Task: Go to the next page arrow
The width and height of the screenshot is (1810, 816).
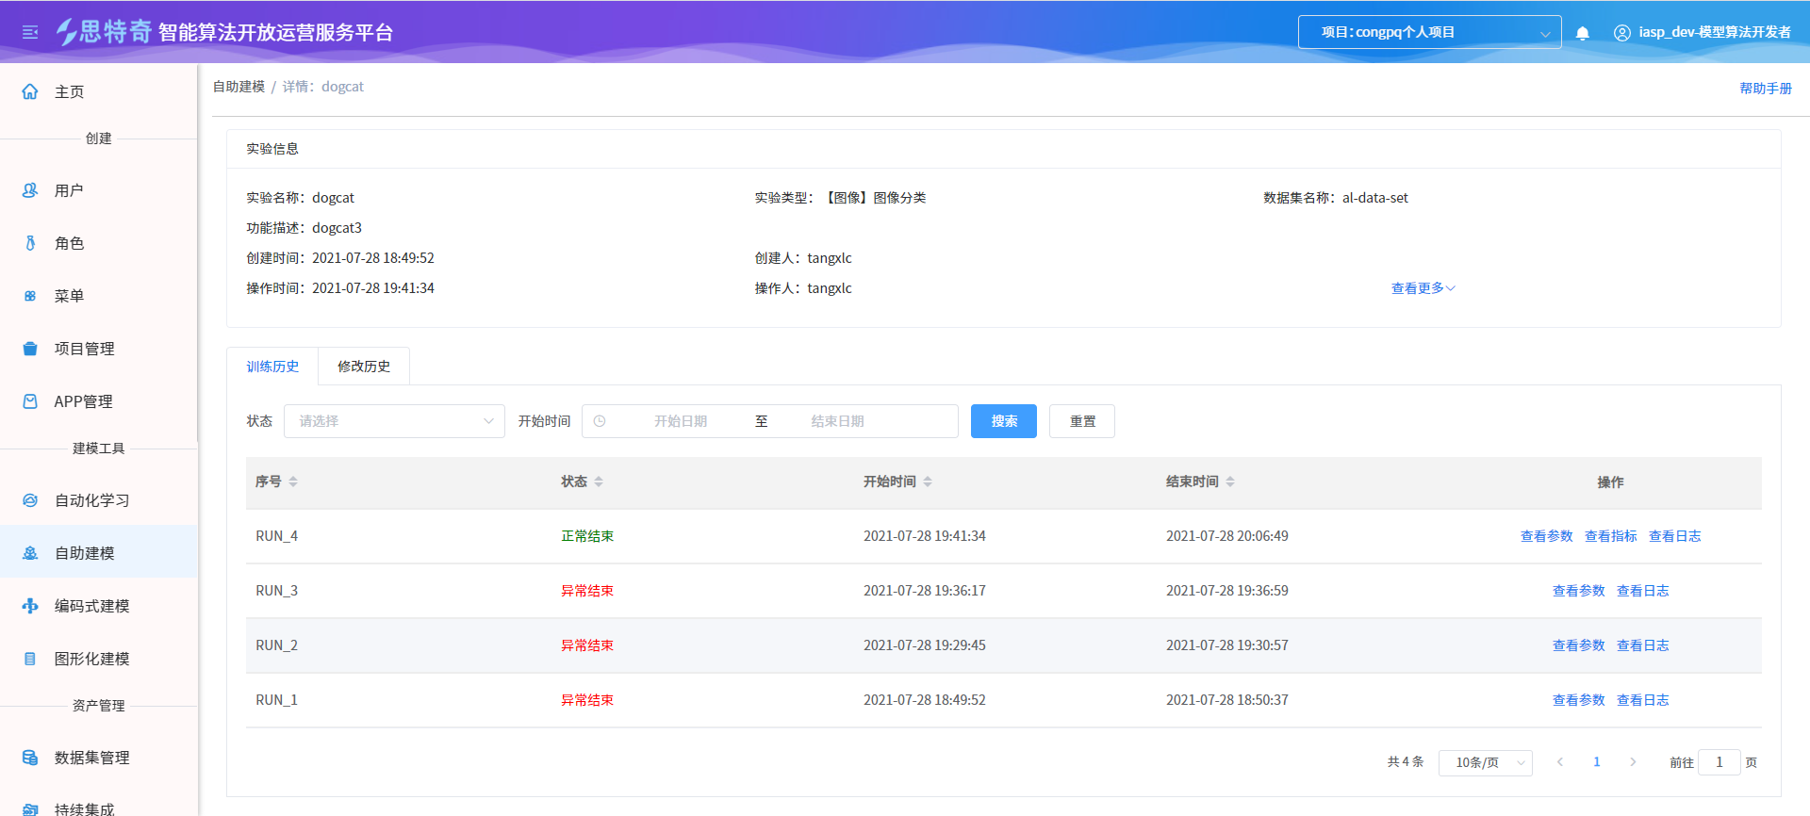Action: pyautogui.click(x=1633, y=762)
